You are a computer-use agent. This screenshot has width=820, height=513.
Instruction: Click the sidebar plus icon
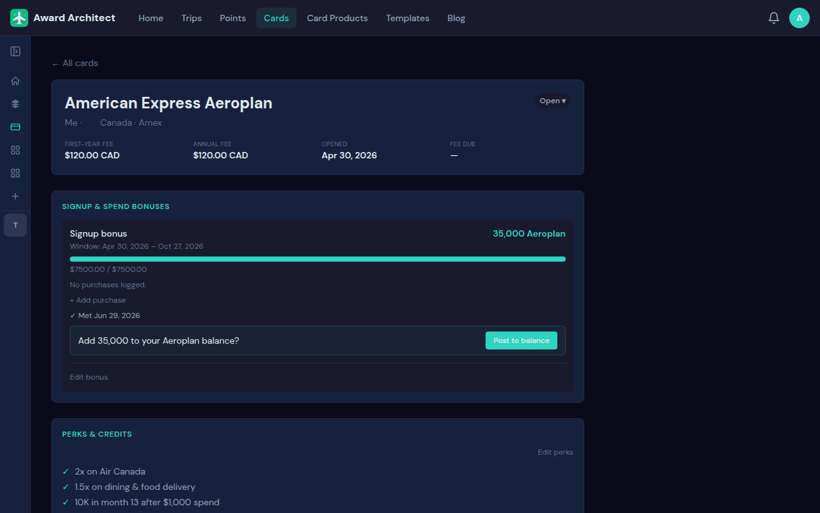coord(15,196)
